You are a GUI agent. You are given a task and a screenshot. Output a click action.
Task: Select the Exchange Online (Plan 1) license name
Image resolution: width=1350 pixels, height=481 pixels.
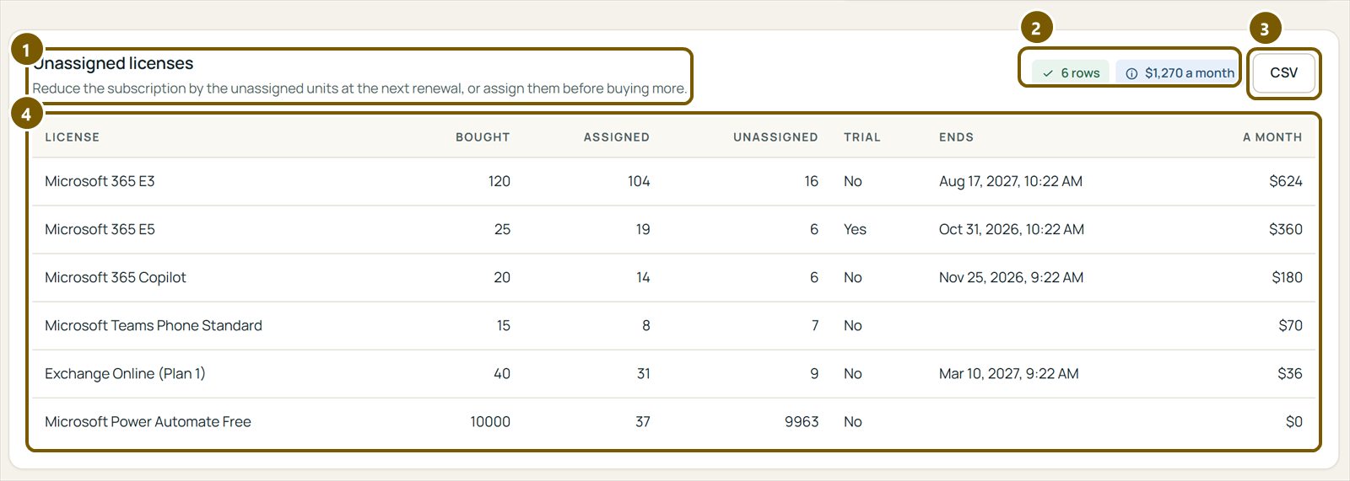coord(125,373)
